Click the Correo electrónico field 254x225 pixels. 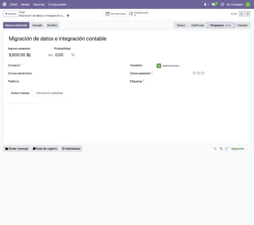(78, 73)
